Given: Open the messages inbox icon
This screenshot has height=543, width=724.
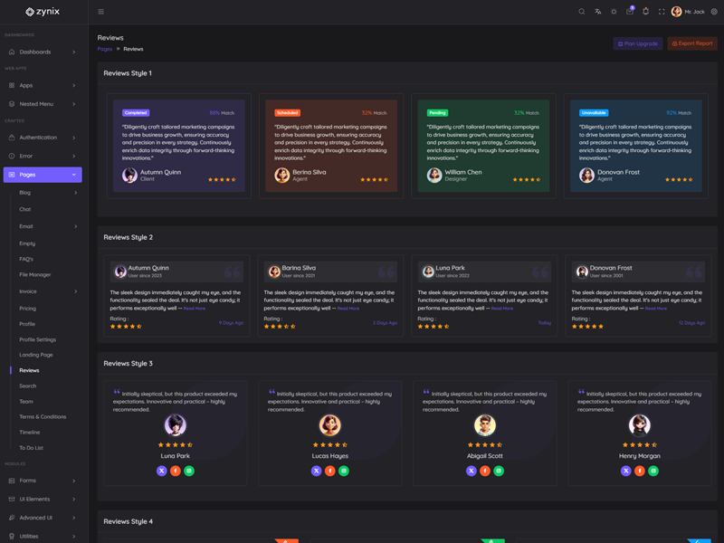Looking at the screenshot, I should point(629,12).
